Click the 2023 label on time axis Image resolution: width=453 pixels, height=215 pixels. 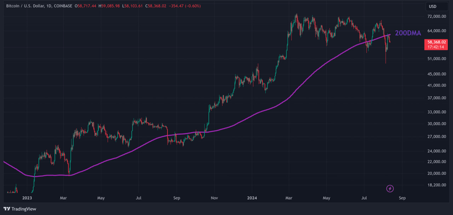[27, 198]
